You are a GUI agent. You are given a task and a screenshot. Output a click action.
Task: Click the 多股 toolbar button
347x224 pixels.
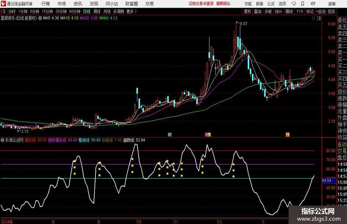tap(268, 11)
